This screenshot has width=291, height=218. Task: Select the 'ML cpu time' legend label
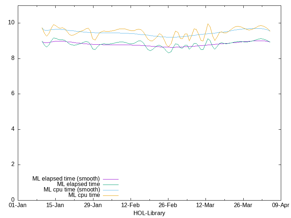click(x=84, y=195)
